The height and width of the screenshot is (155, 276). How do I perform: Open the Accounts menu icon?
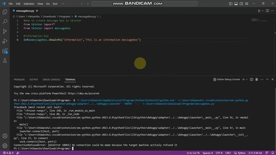point(5,136)
